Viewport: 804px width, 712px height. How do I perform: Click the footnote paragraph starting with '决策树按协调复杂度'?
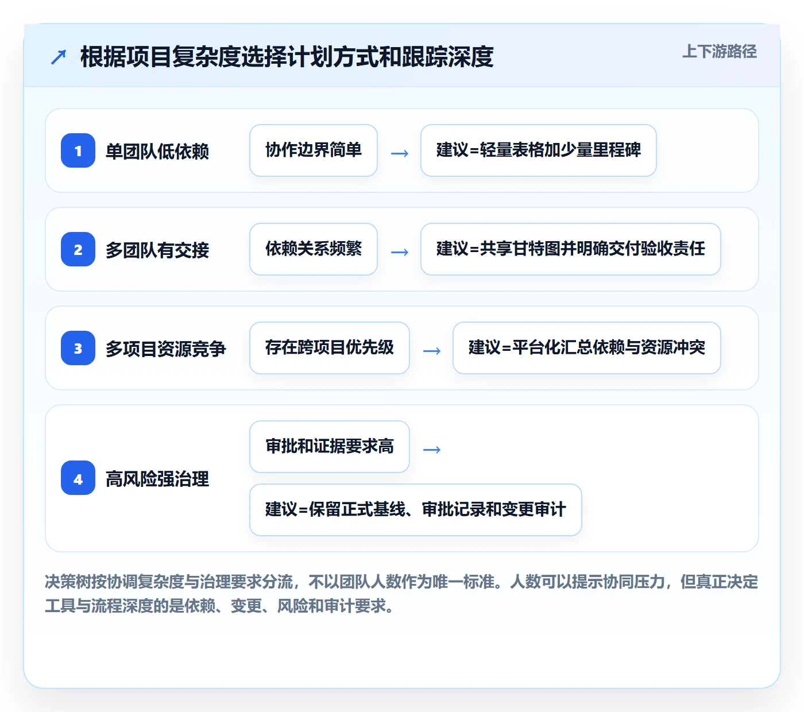[x=401, y=594]
